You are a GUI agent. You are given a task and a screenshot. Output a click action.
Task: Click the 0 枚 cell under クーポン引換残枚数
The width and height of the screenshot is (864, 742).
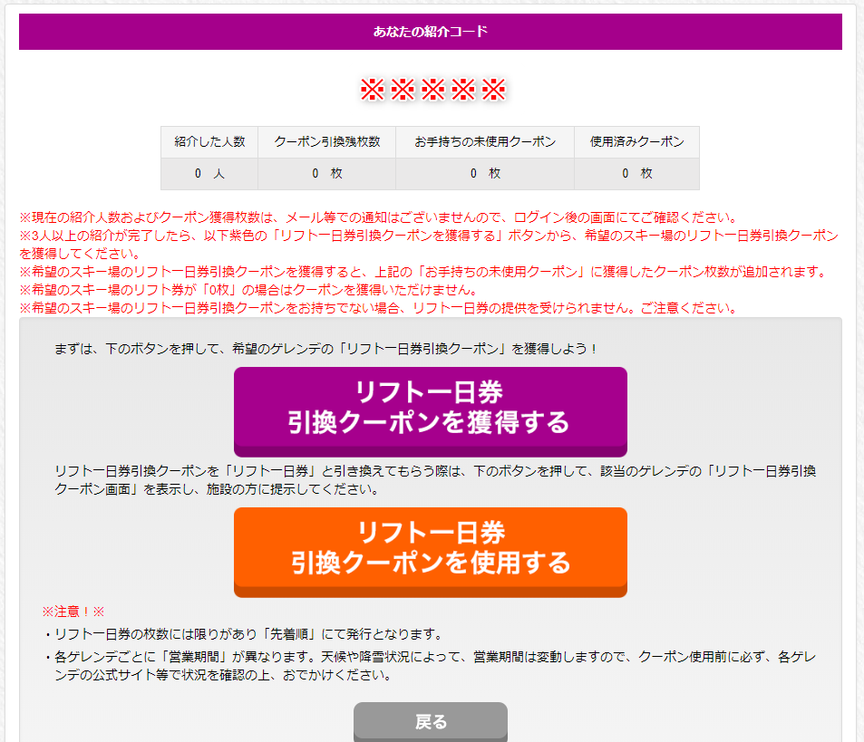326,174
